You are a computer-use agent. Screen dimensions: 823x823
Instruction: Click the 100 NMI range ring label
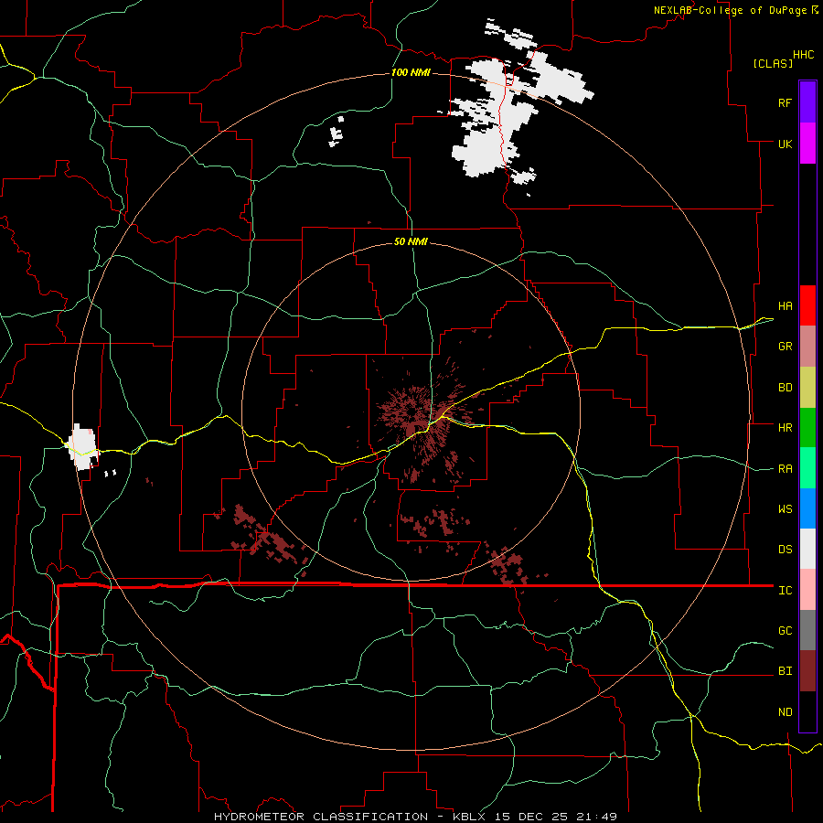(x=411, y=72)
